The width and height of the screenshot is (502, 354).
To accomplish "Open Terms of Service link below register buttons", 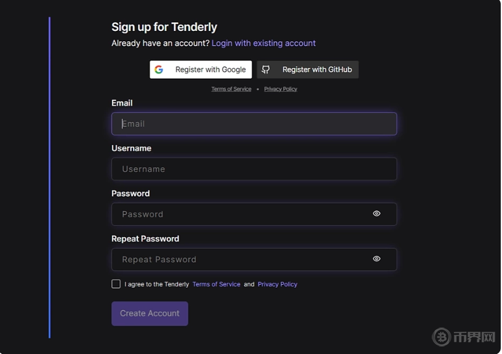I will [x=231, y=89].
